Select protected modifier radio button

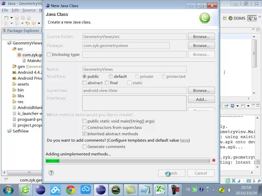point(163,77)
